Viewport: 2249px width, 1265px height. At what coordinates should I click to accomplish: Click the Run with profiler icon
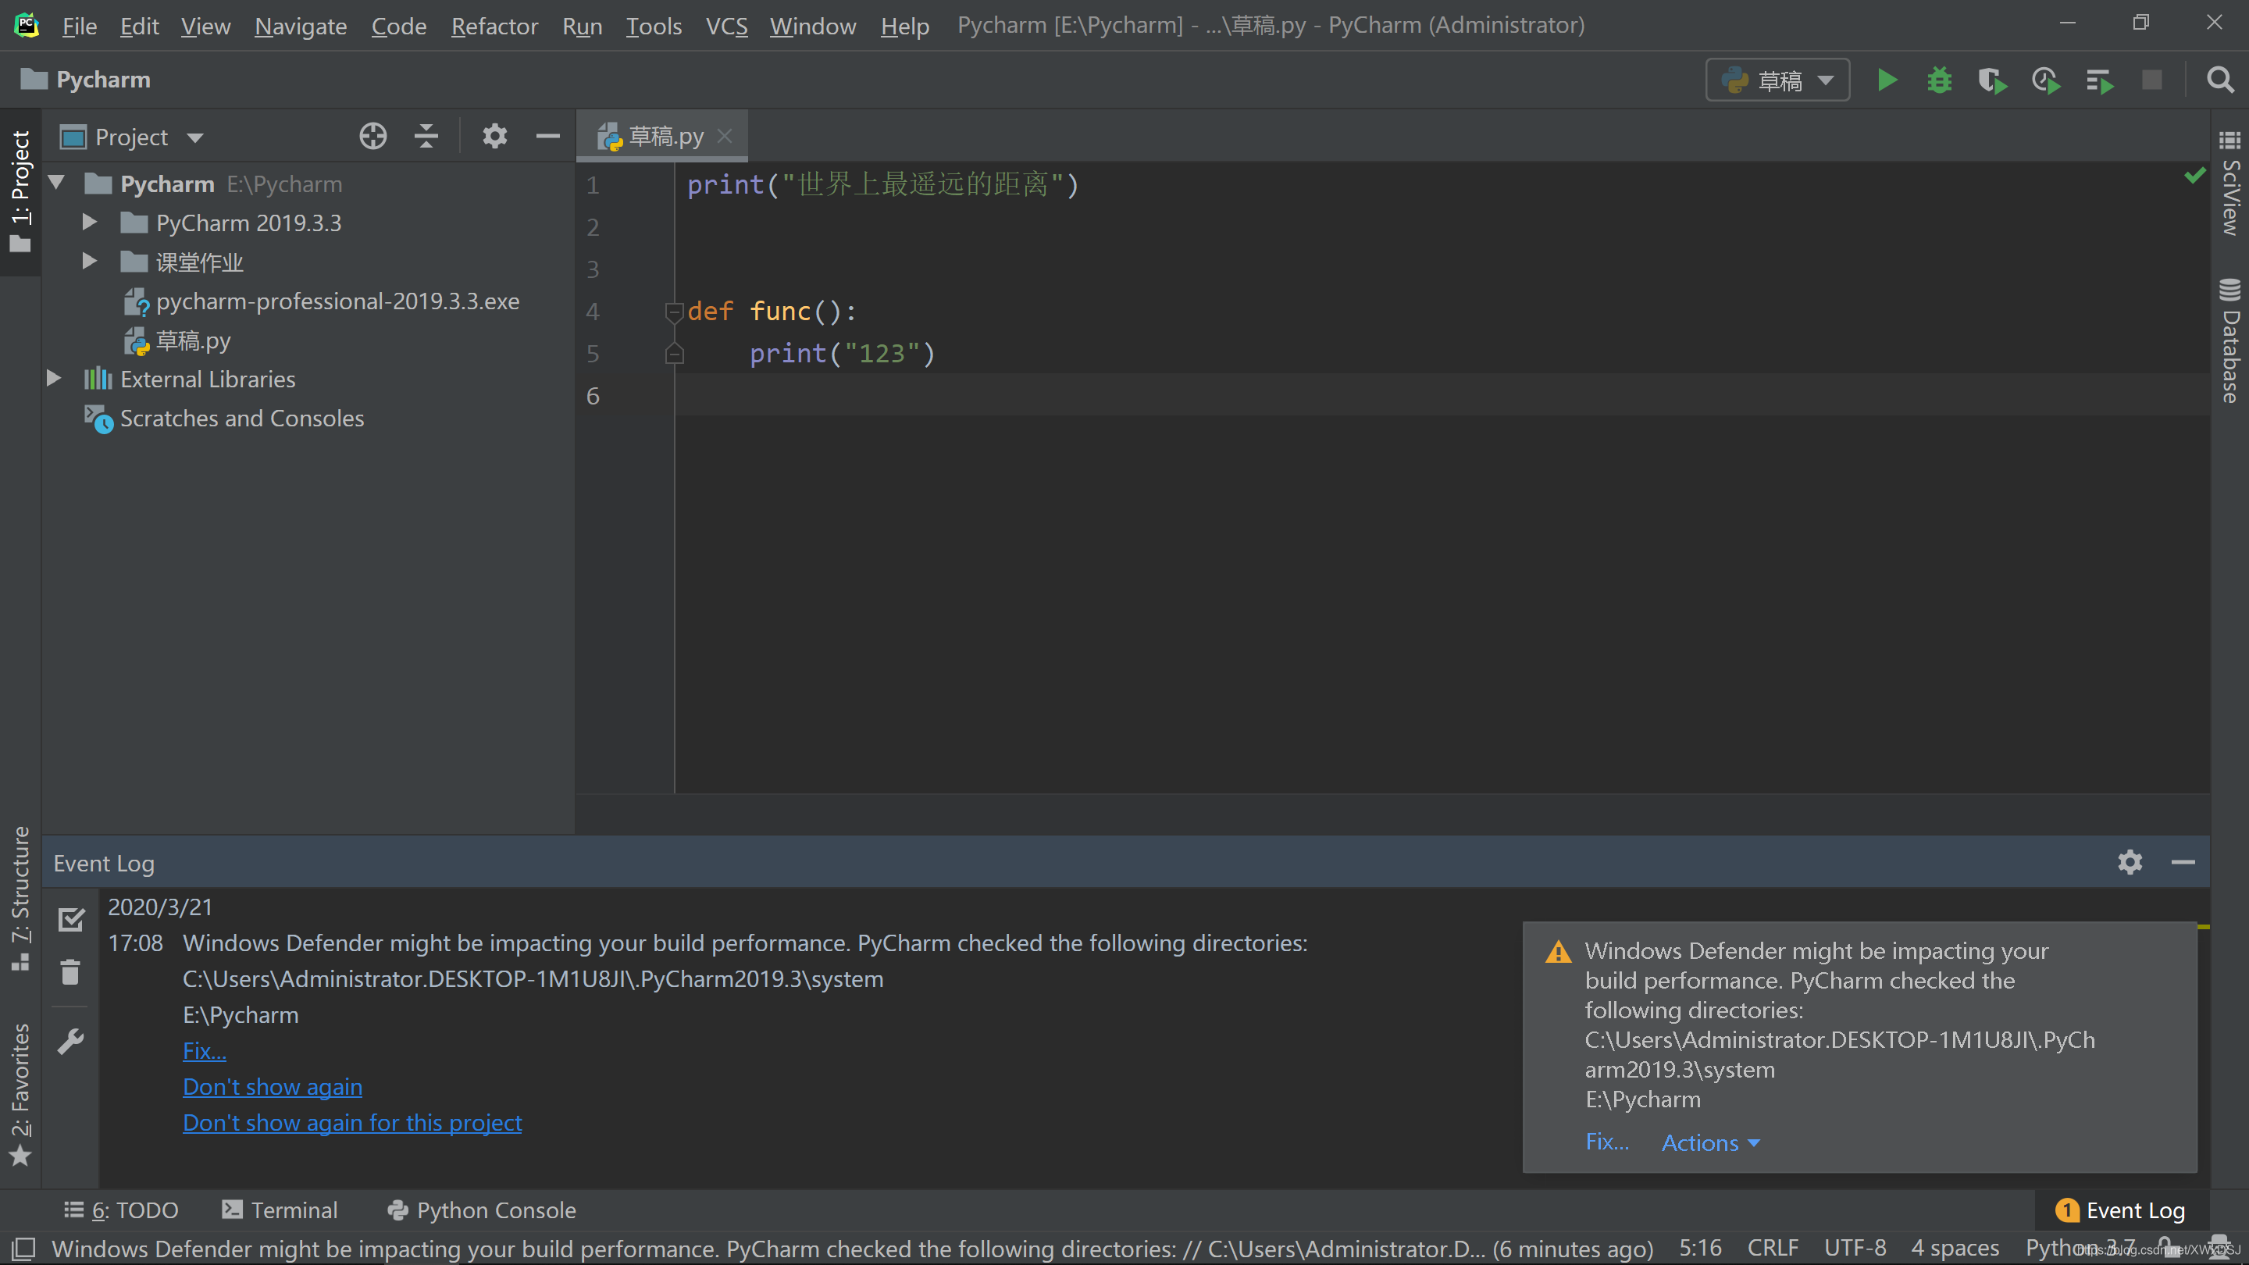pyautogui.click(x=2045, y=79)
